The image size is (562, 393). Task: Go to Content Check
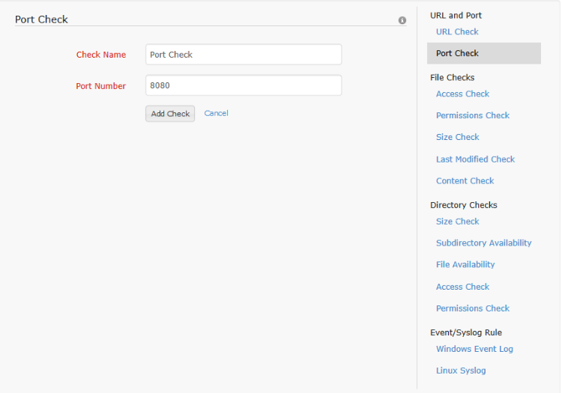[465, 180]
